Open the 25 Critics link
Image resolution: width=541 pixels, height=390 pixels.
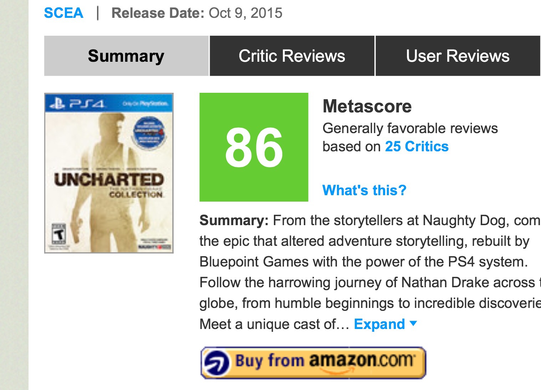pyautogui.click(x=417, y=147)
